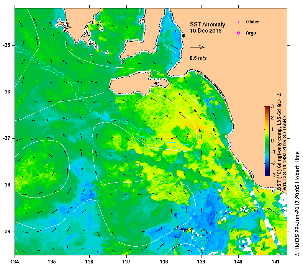Image resolution: width=303 pixels, height=268 pixels.
Task: Click the colorbar value '-3'
Action: [273, 175]
